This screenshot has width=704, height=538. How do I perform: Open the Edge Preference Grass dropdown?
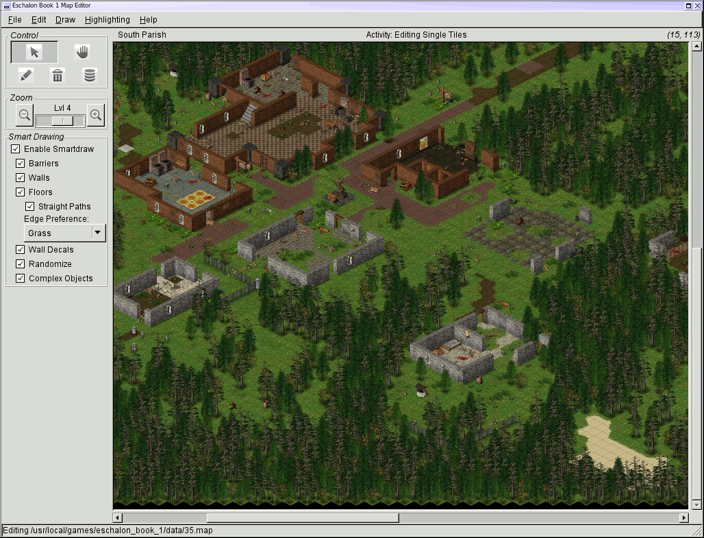(98, 233)
